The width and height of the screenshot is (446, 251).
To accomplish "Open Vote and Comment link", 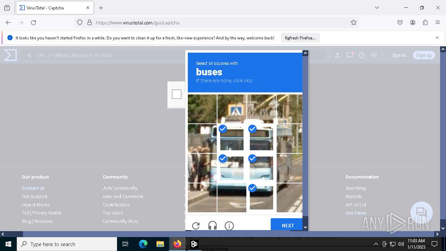I will 123,196.
